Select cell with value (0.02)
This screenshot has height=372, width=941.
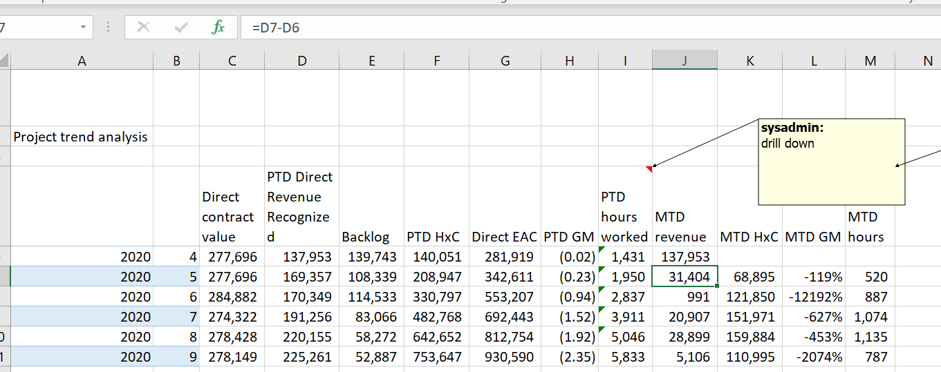click(570, 257)
